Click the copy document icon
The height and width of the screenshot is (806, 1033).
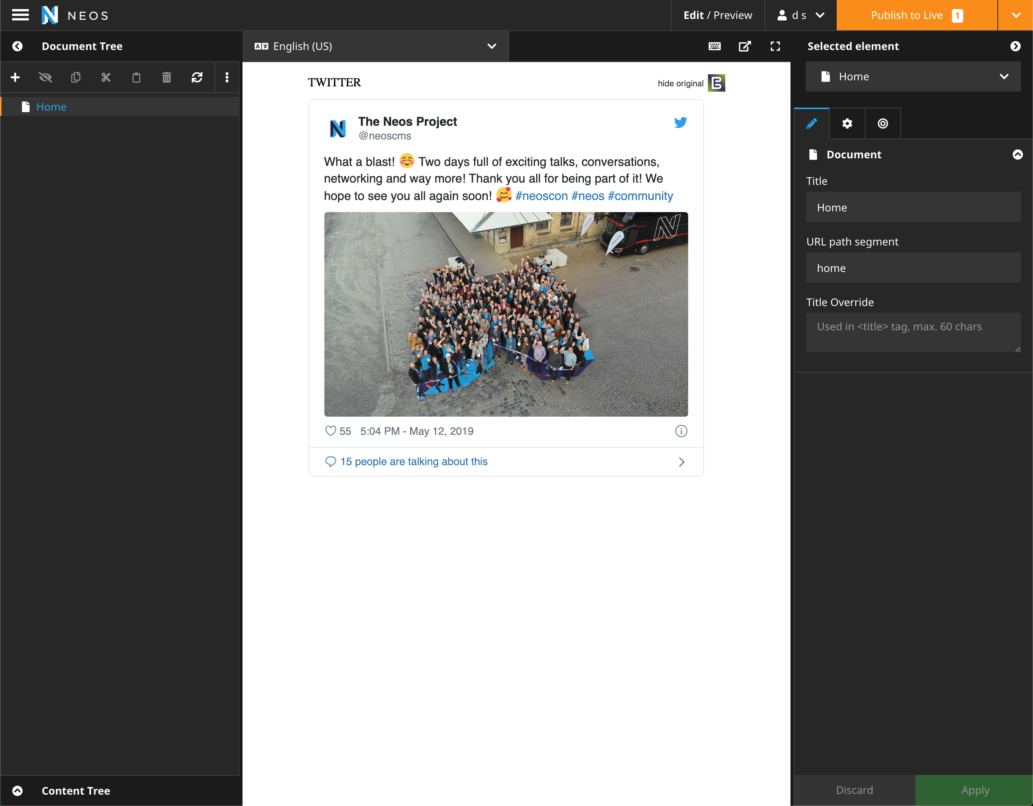click(x=76, y=77)
